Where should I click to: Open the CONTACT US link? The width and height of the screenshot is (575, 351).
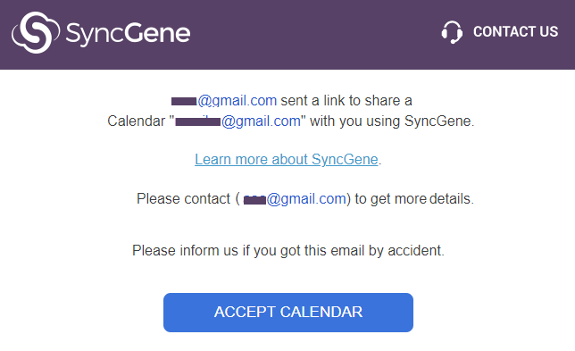pyautogui.click(x=515, y=32)
